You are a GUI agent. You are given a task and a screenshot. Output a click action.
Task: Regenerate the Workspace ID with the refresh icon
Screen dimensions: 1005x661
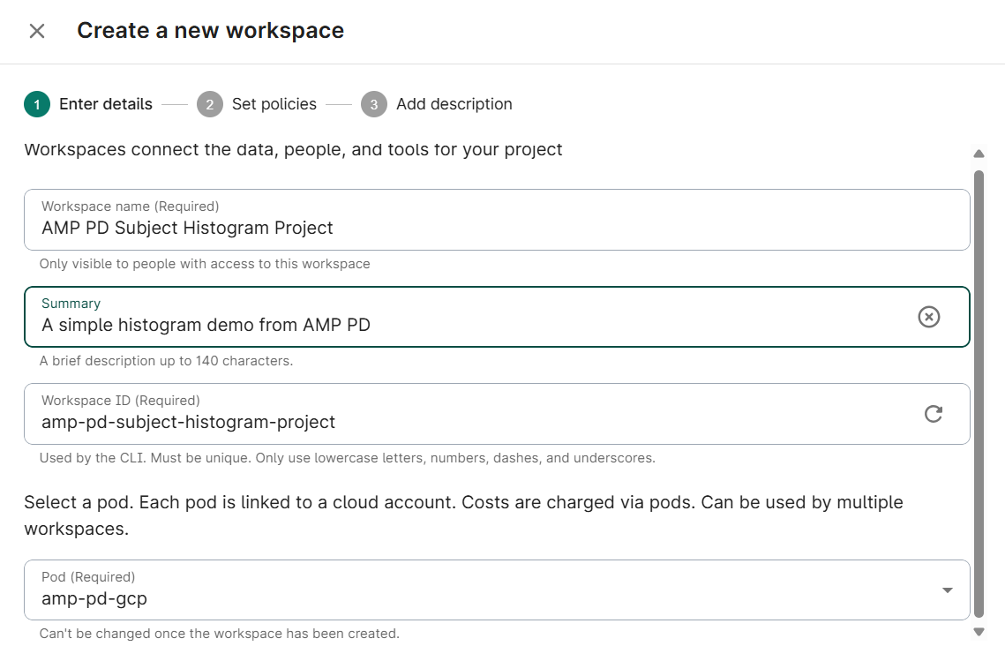click(x=934, y=414)
